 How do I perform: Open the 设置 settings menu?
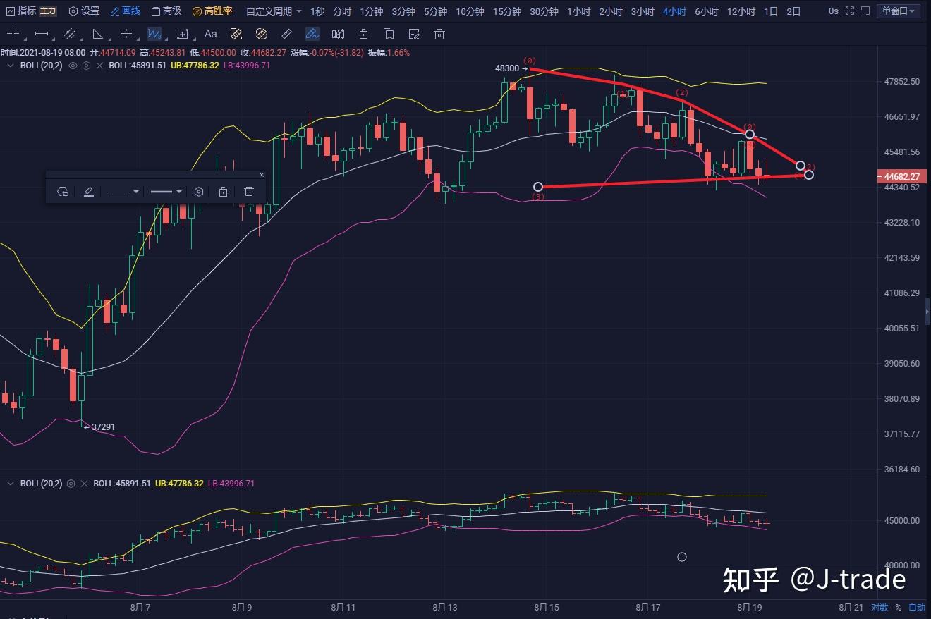pyautogui.click(x=84, y=11)
